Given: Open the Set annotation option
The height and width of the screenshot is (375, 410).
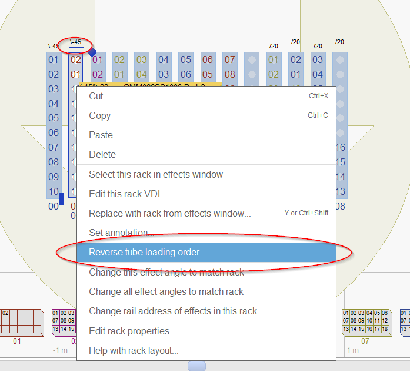Looking at the screenshot, I should (x=121, y=233).
